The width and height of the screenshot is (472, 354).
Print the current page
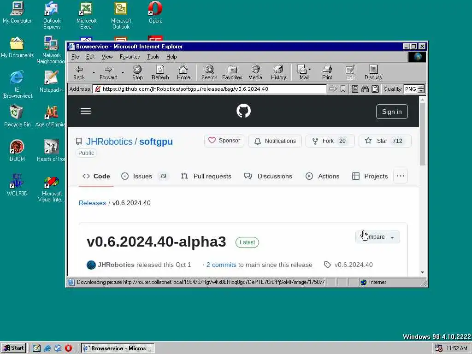click(327, 72)
